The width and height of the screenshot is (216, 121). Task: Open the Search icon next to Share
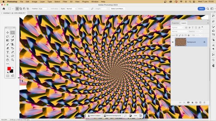point(208,9)
